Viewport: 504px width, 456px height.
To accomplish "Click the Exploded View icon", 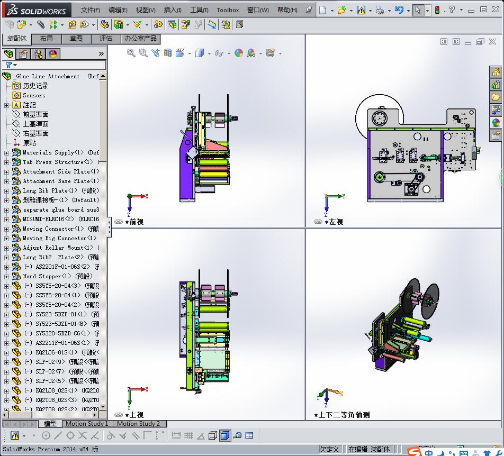I will coord(186,24).
